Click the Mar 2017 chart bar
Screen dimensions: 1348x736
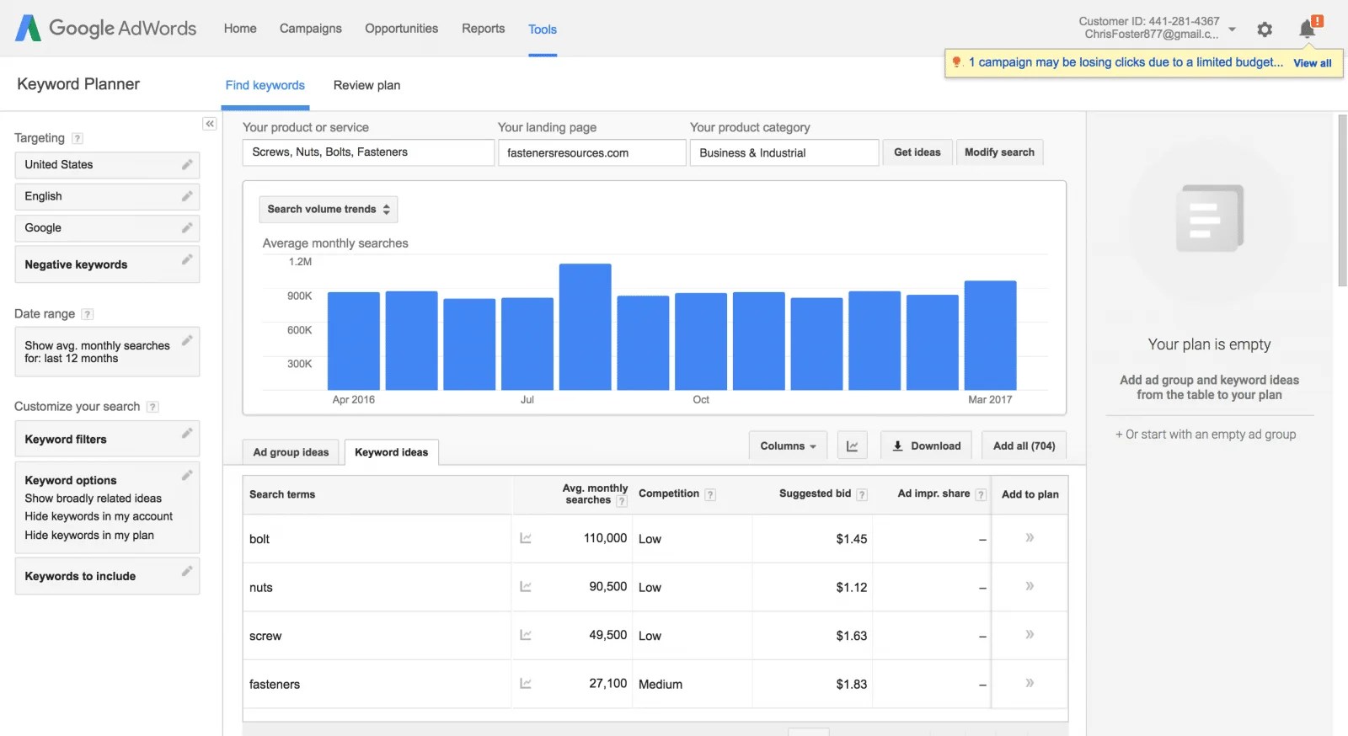[x=991, y=335]
